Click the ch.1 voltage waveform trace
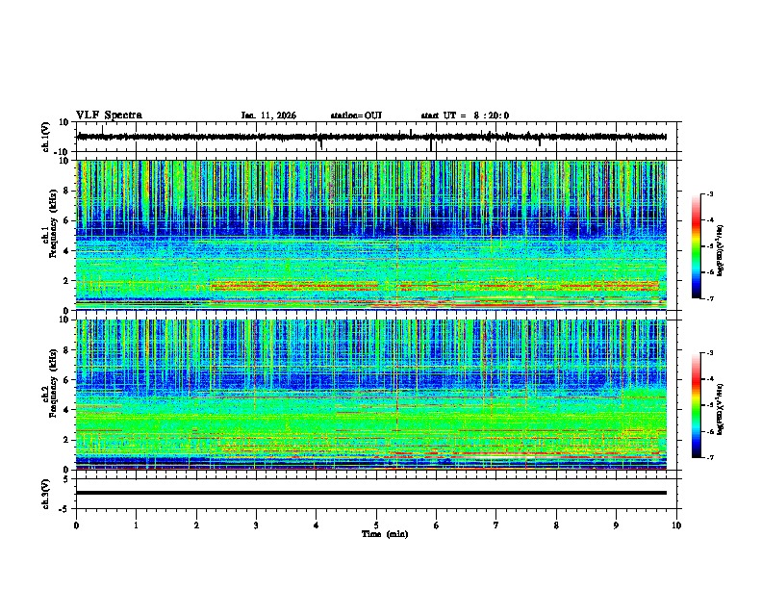This screenshot has height=589, width=762. tap(371, 137)
